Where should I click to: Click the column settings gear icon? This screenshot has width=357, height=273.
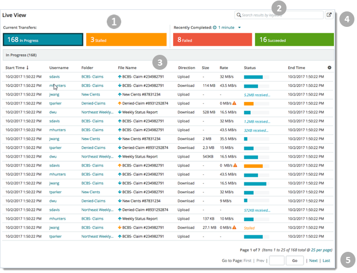pos(330,68)
